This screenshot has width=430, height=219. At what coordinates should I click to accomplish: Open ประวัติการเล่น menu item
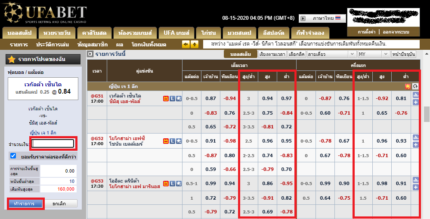coord(53,45)
